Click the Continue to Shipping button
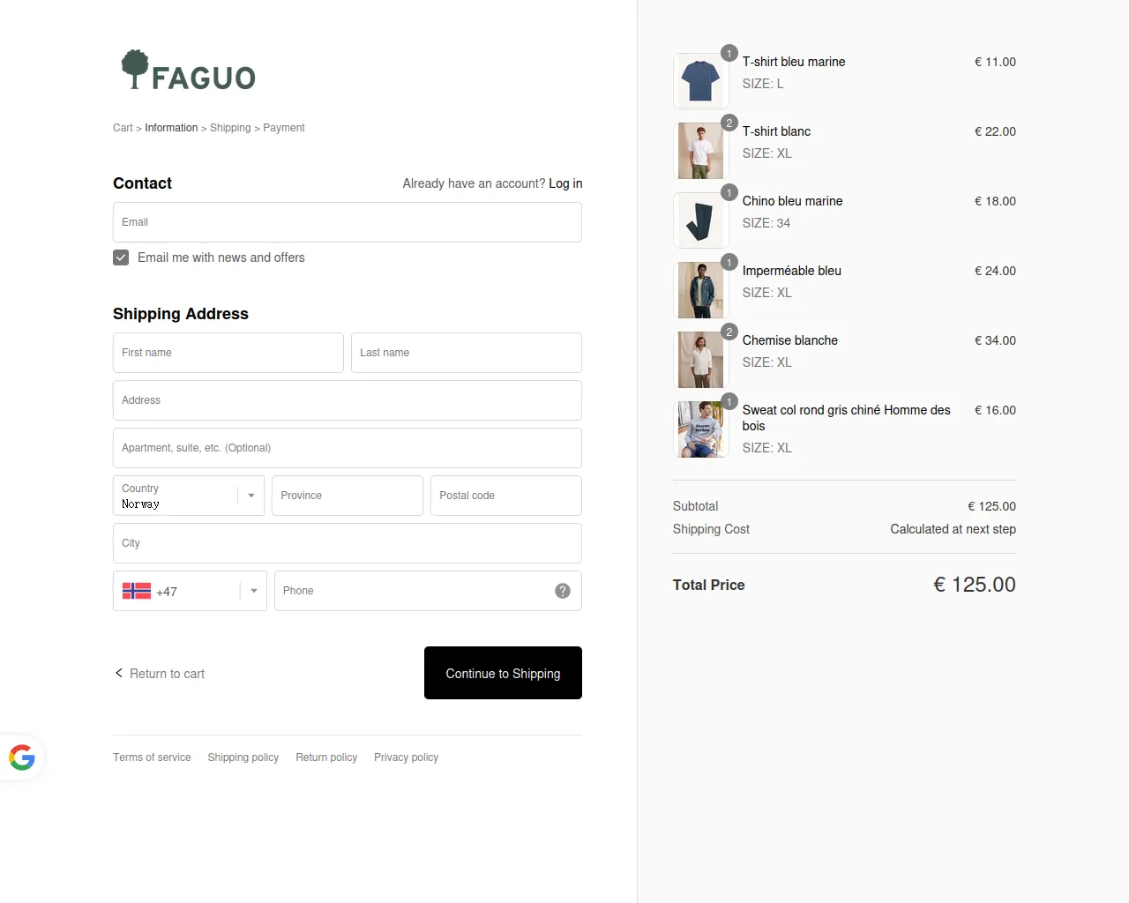 (503, 673)
